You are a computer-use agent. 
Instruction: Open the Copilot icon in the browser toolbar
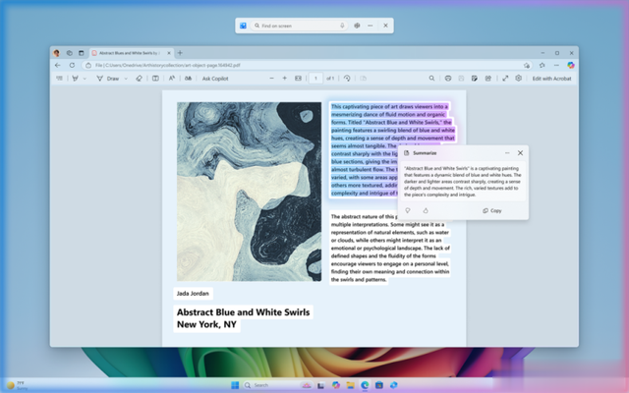click(571, 65)
